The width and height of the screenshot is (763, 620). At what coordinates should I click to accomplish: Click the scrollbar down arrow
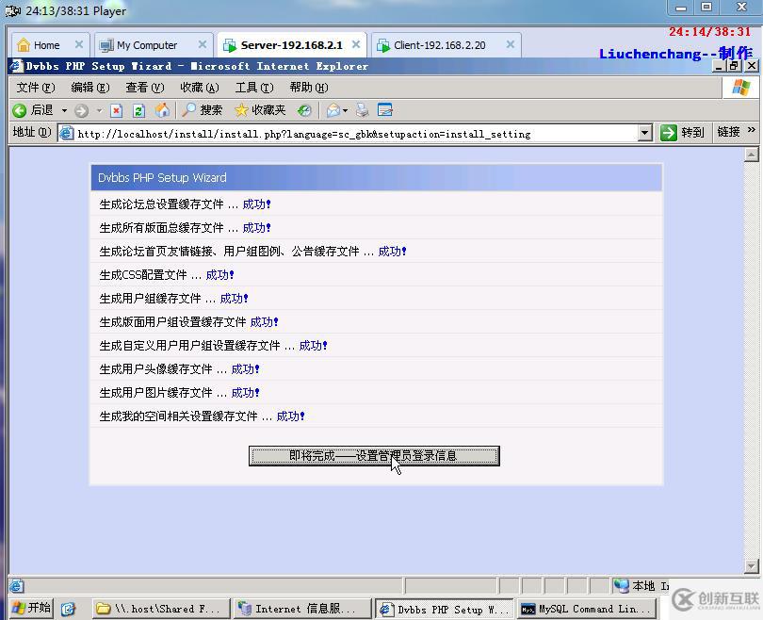[751, 566]
